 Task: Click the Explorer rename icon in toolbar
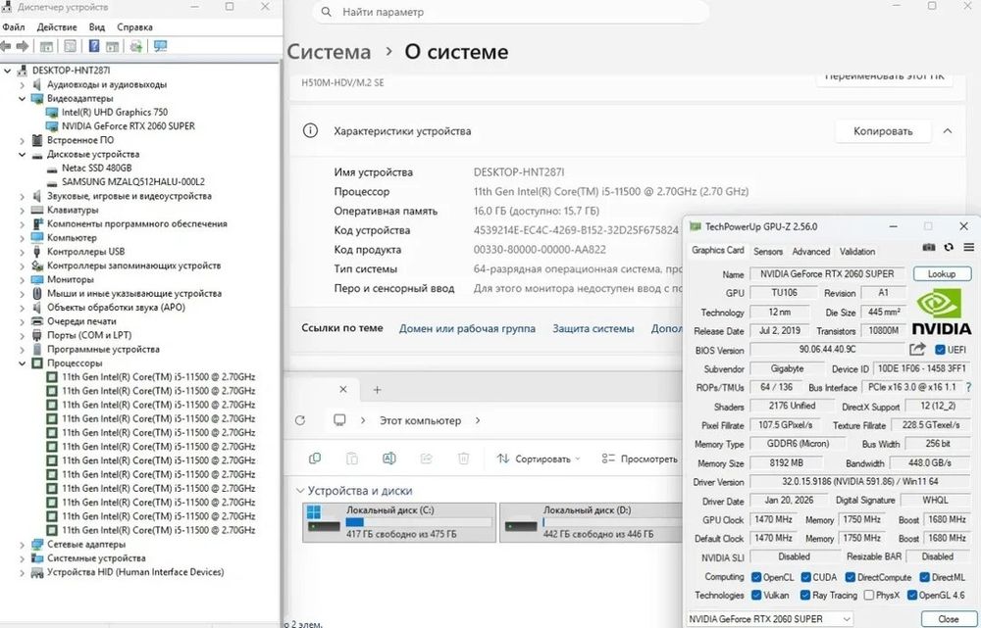pos(388,459)
